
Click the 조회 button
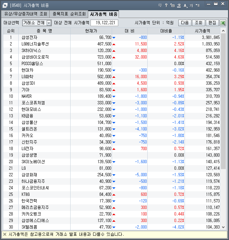coord(198,23)
